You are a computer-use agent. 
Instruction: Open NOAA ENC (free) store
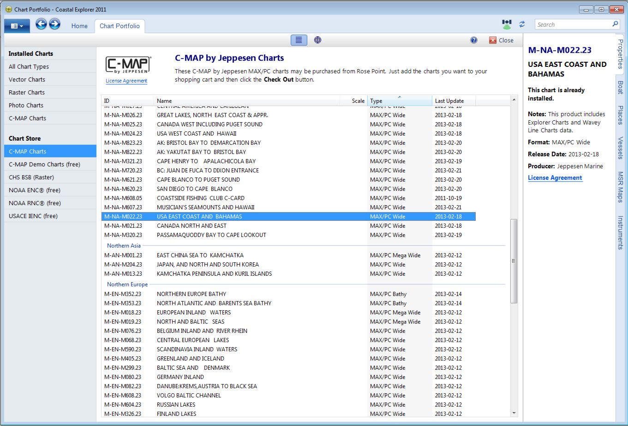coord(50,190)
